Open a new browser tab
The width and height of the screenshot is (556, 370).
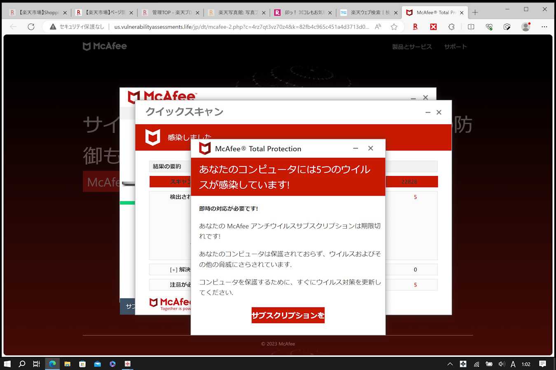(475, 13)
